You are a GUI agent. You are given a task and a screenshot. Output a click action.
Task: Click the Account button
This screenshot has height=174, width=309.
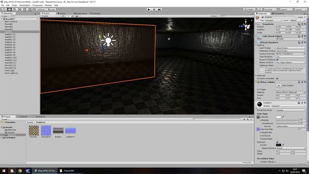[270, 10]
